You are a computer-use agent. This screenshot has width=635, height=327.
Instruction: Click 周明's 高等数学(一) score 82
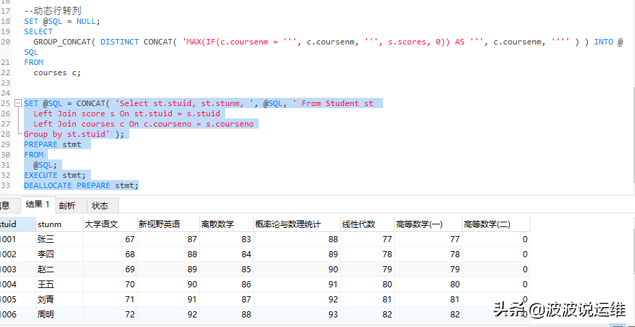click(x=428, y=315)
